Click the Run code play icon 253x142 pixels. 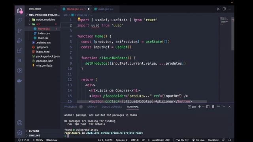pos(218,9)
